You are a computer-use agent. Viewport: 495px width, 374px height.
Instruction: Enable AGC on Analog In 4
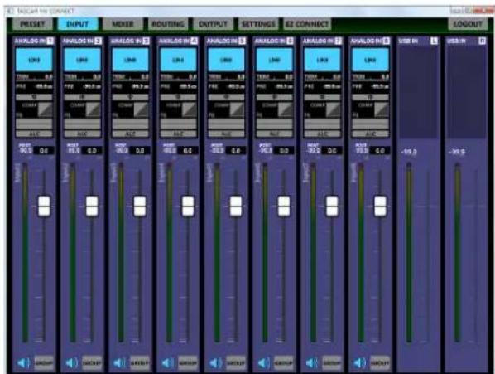tap(178, 134)
